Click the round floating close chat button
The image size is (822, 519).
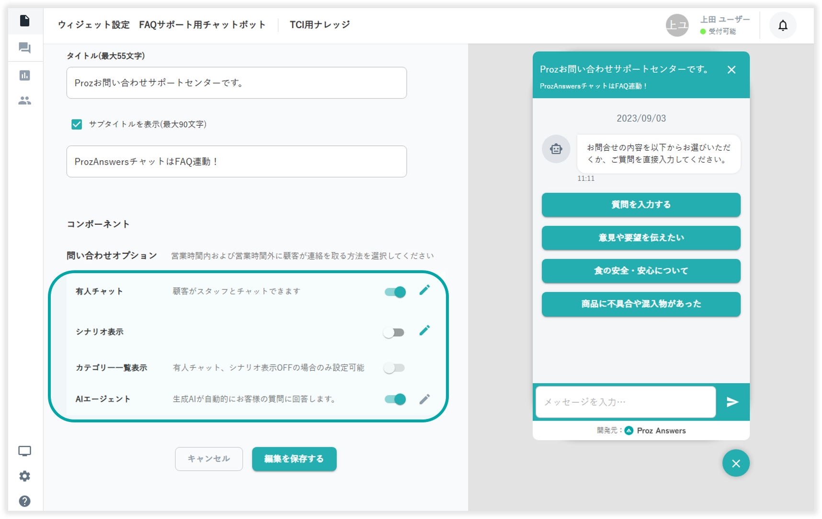[x=736, y=463]
